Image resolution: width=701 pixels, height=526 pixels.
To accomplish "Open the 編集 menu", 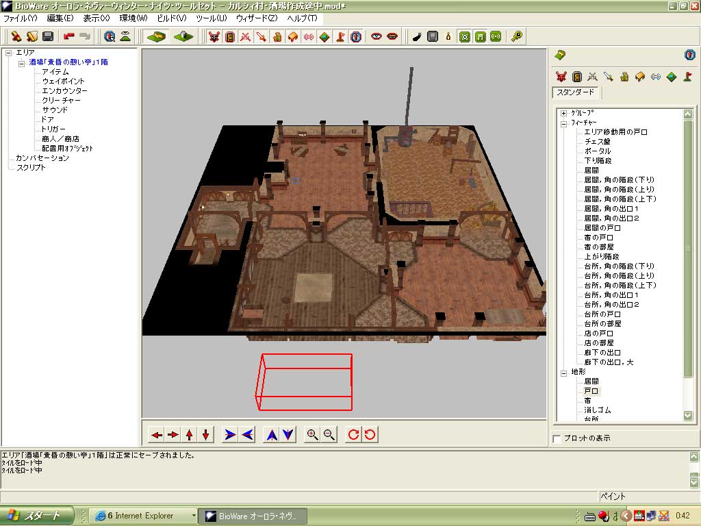I will (60, 18).
